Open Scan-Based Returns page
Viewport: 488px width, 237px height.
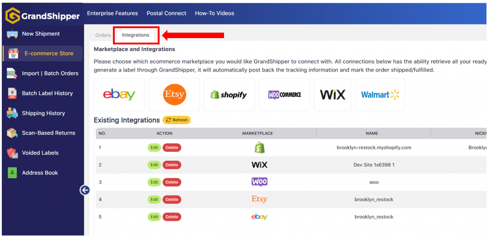pyautogui.click(x=49, y=133)
